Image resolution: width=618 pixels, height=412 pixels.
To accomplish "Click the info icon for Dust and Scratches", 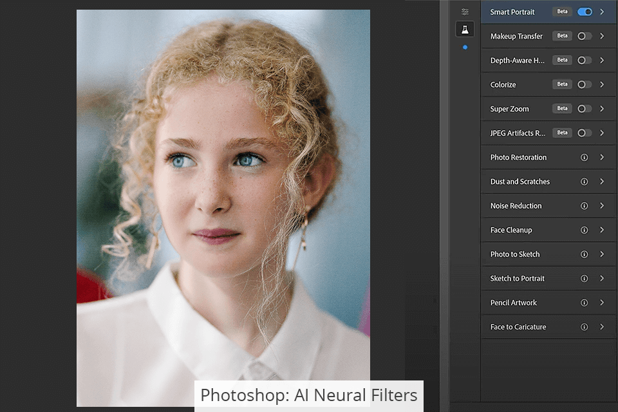I will [x=584, y=182].
